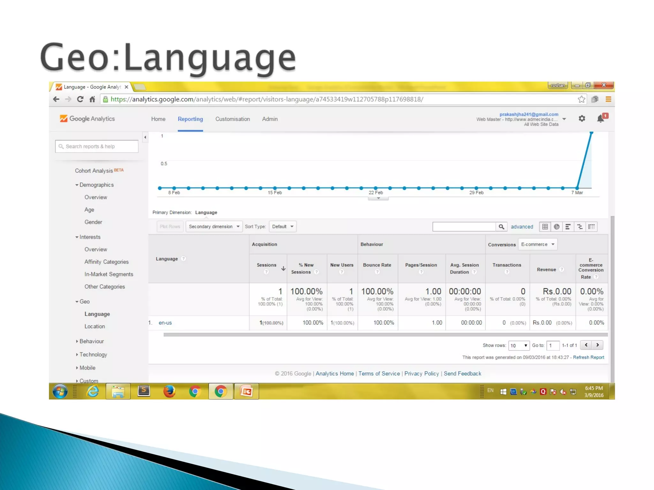Click the Refresh Report link
Viewport: 654px width, 490px height.
click(x=588, y=357)
